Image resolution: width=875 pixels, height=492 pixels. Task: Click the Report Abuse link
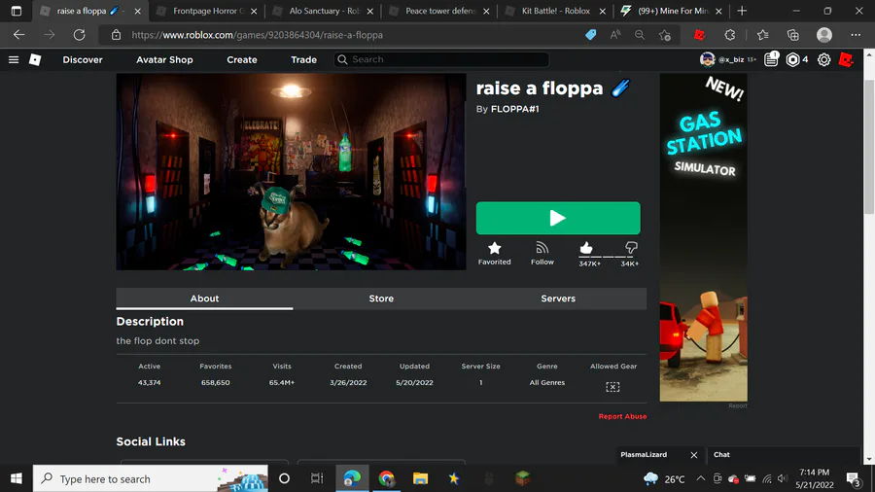[x=623, y=416]
